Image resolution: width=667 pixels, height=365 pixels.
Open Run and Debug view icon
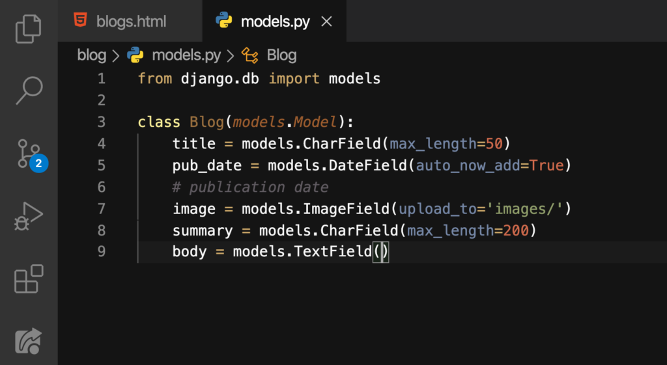[29, 216]
